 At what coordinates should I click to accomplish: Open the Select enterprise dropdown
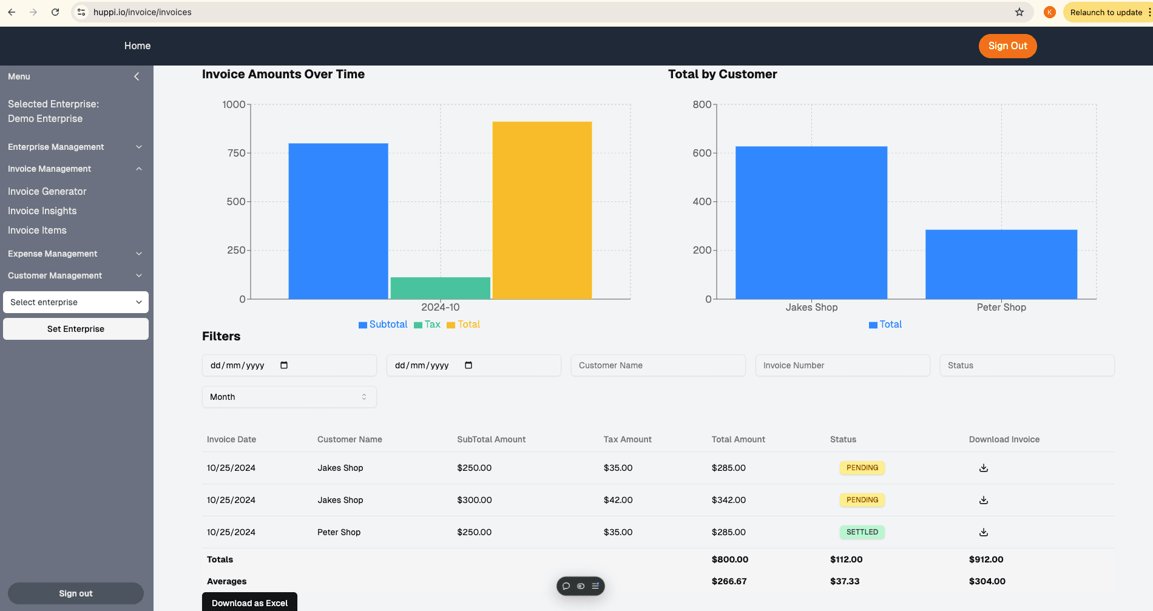pos(76,302)
